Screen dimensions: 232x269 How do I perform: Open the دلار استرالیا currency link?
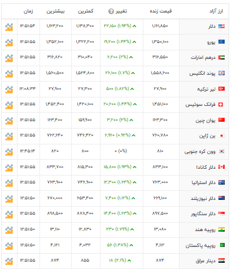(204, 183)
